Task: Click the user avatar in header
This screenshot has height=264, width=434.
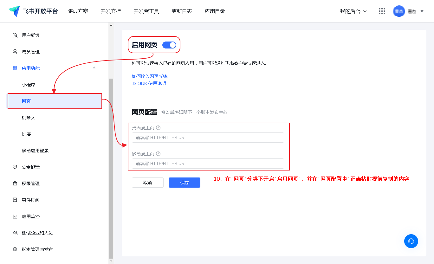Action: (399, 11)
